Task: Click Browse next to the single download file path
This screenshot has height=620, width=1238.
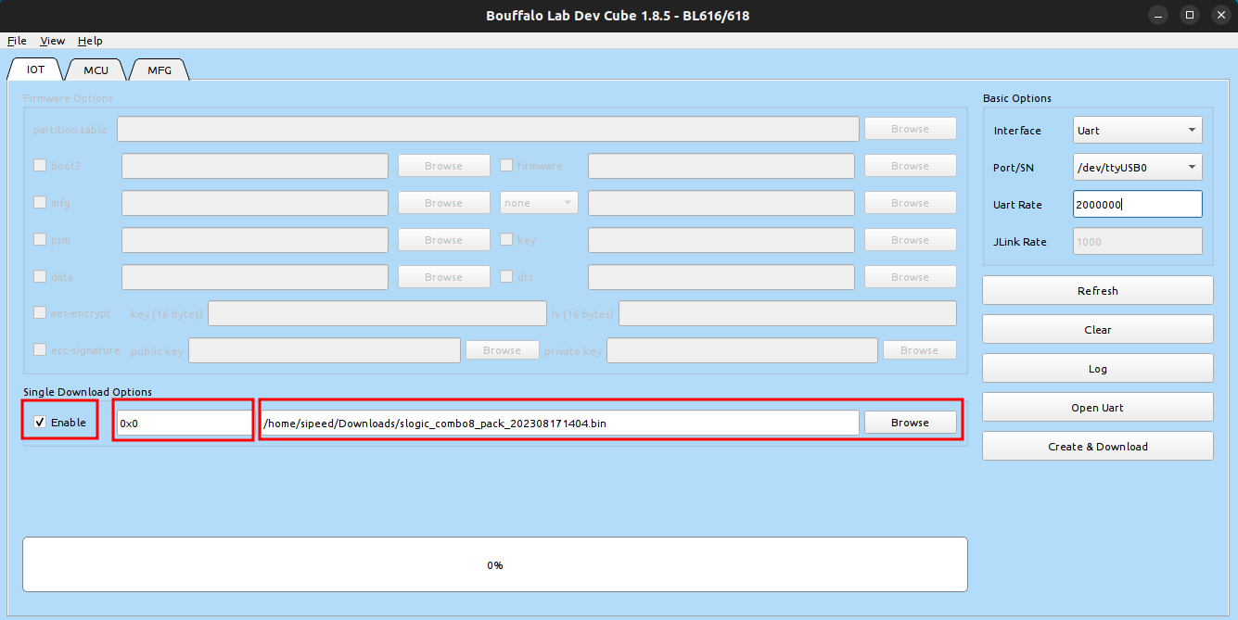Action: click(x=910, y=423)
